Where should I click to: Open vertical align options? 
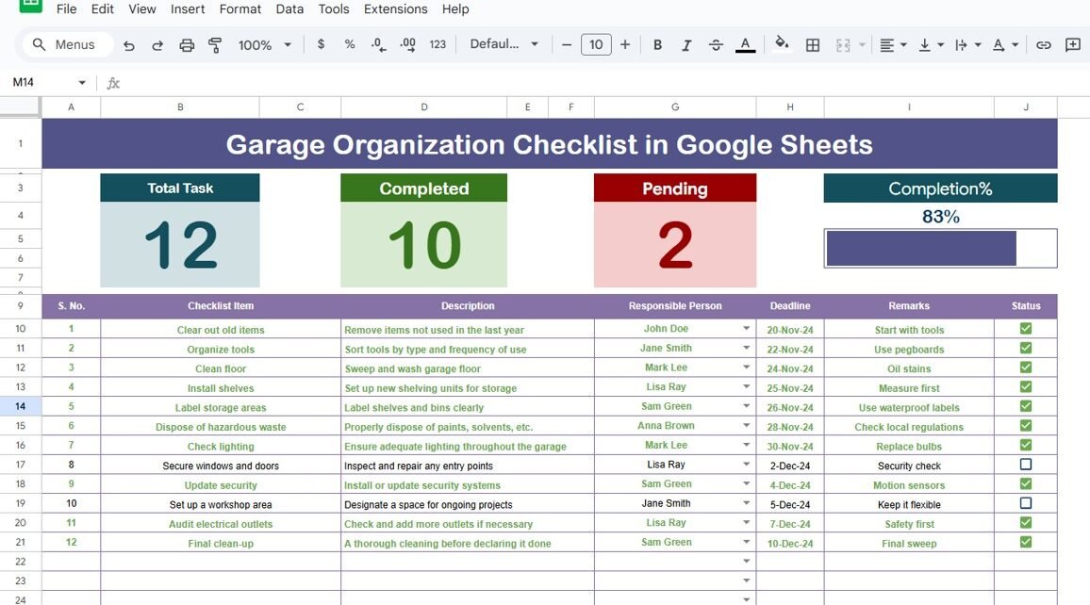pos(931,45)
